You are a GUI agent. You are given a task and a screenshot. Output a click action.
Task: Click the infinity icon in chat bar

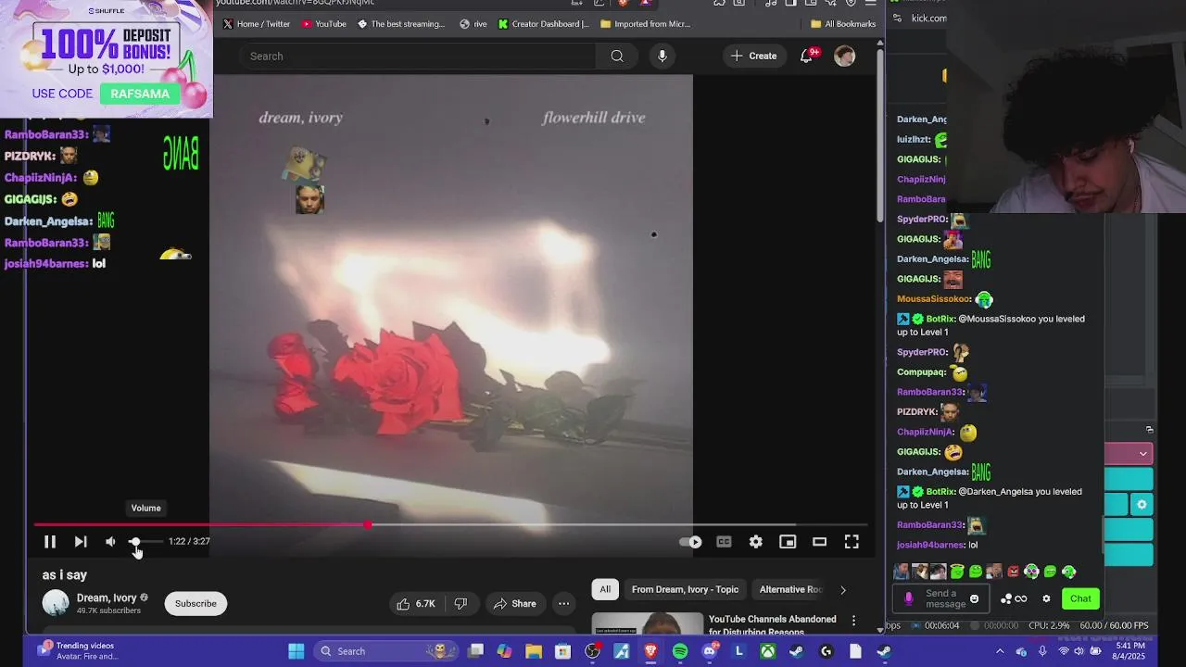point(1021,599)
